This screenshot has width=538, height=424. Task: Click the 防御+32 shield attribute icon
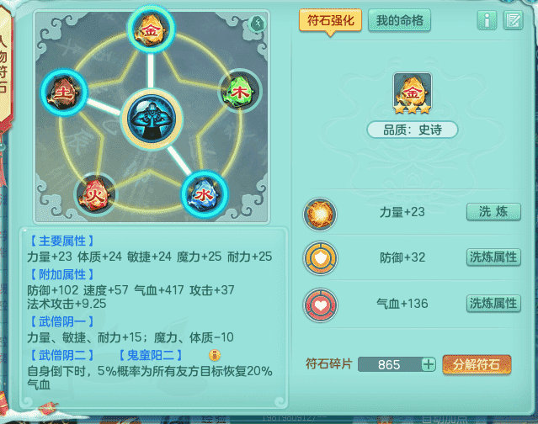320,258
